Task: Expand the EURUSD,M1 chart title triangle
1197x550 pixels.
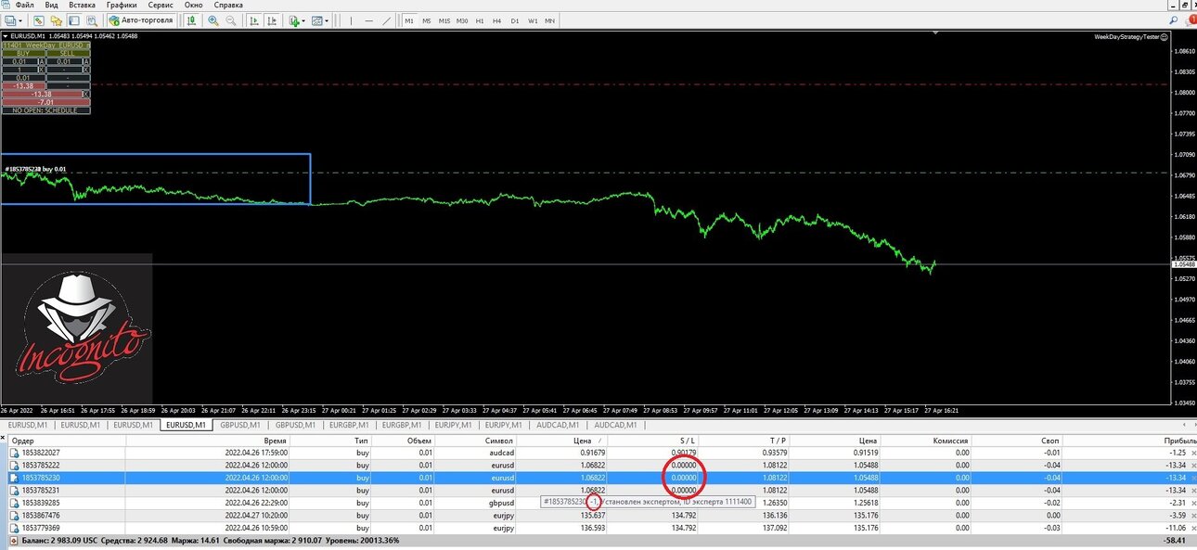Action: pos(6,36)
